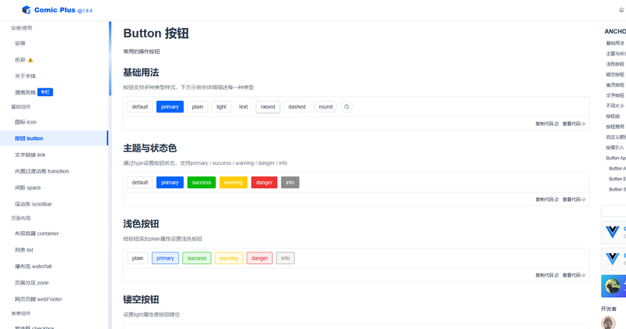The height and width of the screenshot is (329, 626).
Task: Click solid blue primary button in 主题与状态色
Action: click(170, 183)
